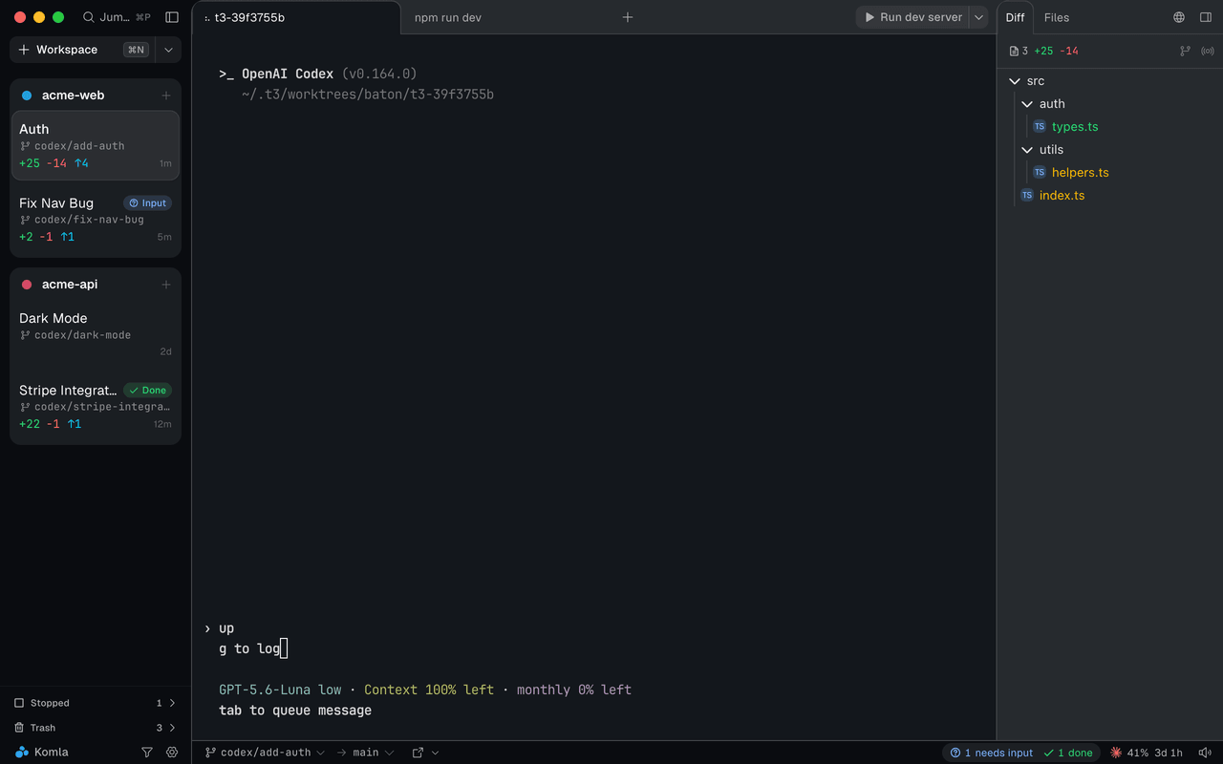
Task: Expand the Trash section
Action: click(x=96, y=728)
